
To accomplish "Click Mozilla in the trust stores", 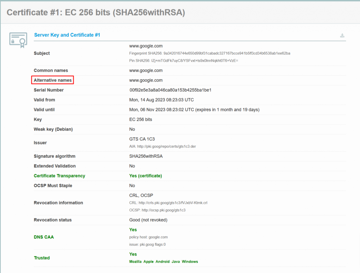I will point(135,261).
